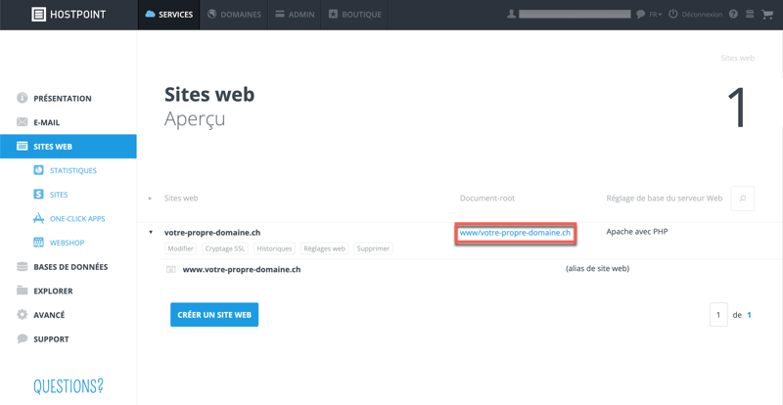Image resolution: width=783 pixels, height=405 pixels.
Task: Click the E-mail envelope icon
Action: pos(22,122)
